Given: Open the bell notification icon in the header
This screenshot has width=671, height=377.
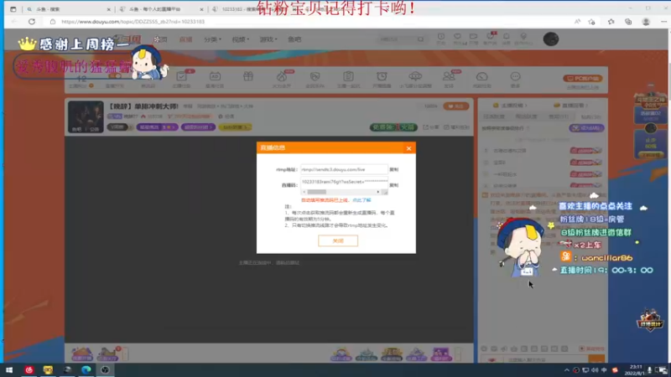Looking at the screenshot, I should [x=507, y=38].
